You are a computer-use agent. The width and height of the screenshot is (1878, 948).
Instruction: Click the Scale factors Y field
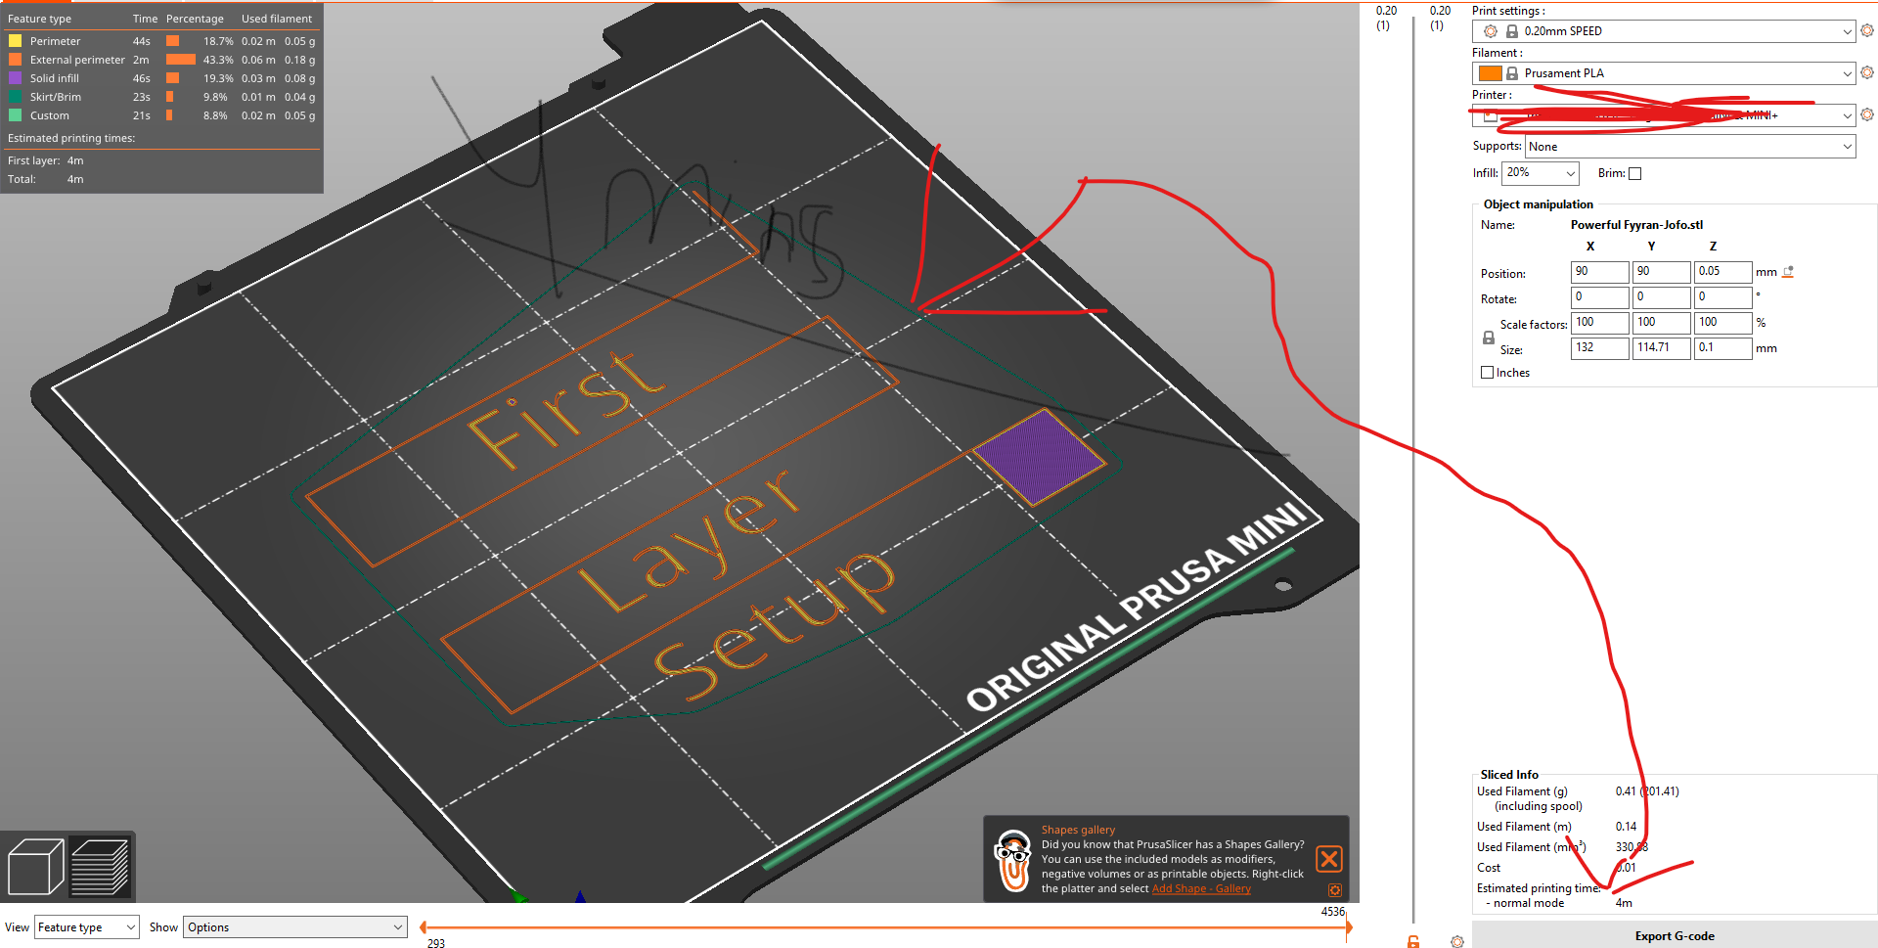1661,323
